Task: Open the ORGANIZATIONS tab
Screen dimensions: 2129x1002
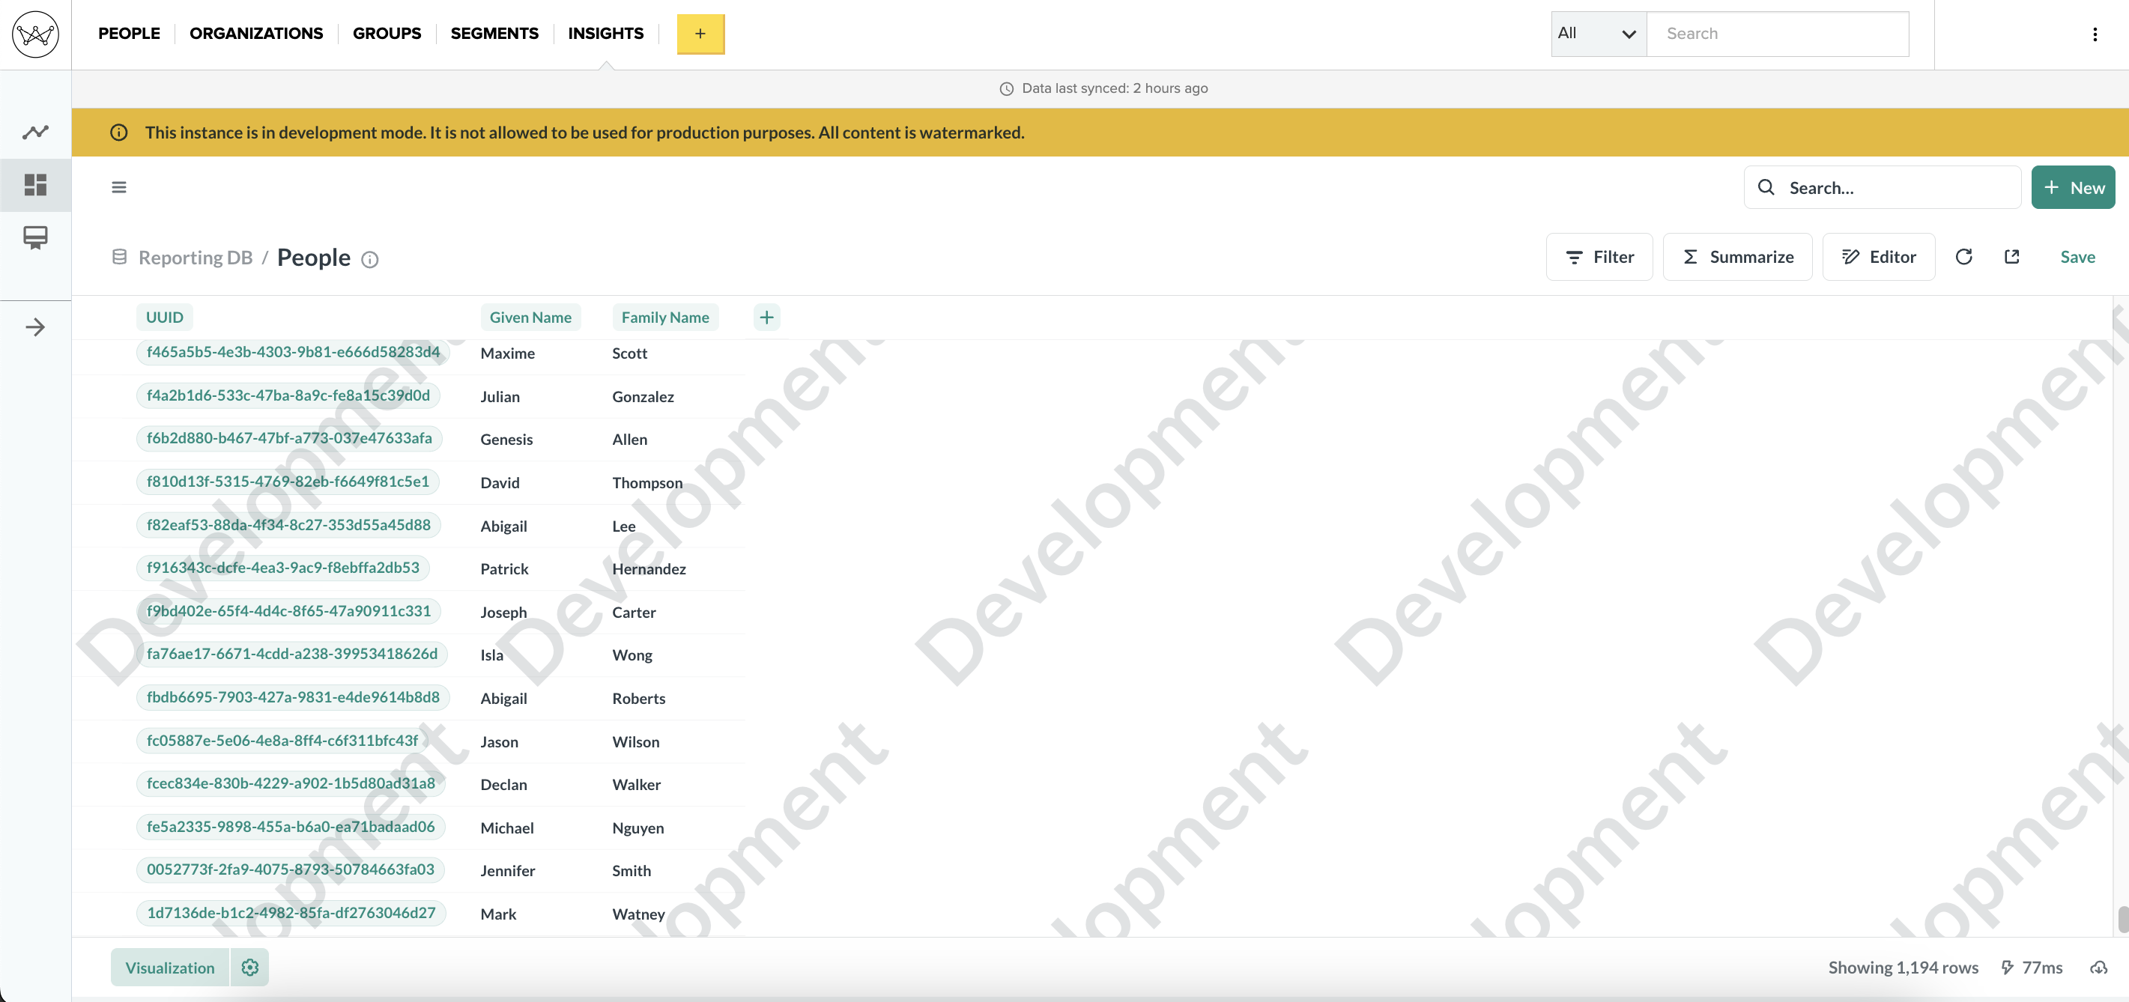Action: pos(256,34)
